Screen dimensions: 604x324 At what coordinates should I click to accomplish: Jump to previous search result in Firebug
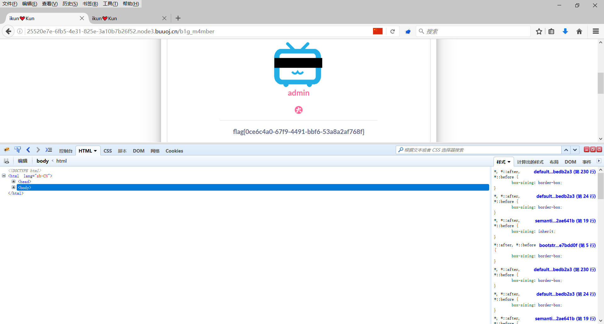(x=566, y=150)
